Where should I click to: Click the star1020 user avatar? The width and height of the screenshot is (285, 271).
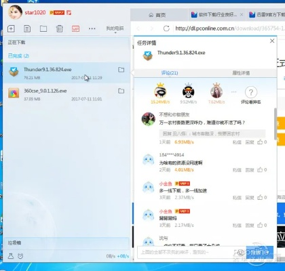pyautogui.click(x=15, y=12)
